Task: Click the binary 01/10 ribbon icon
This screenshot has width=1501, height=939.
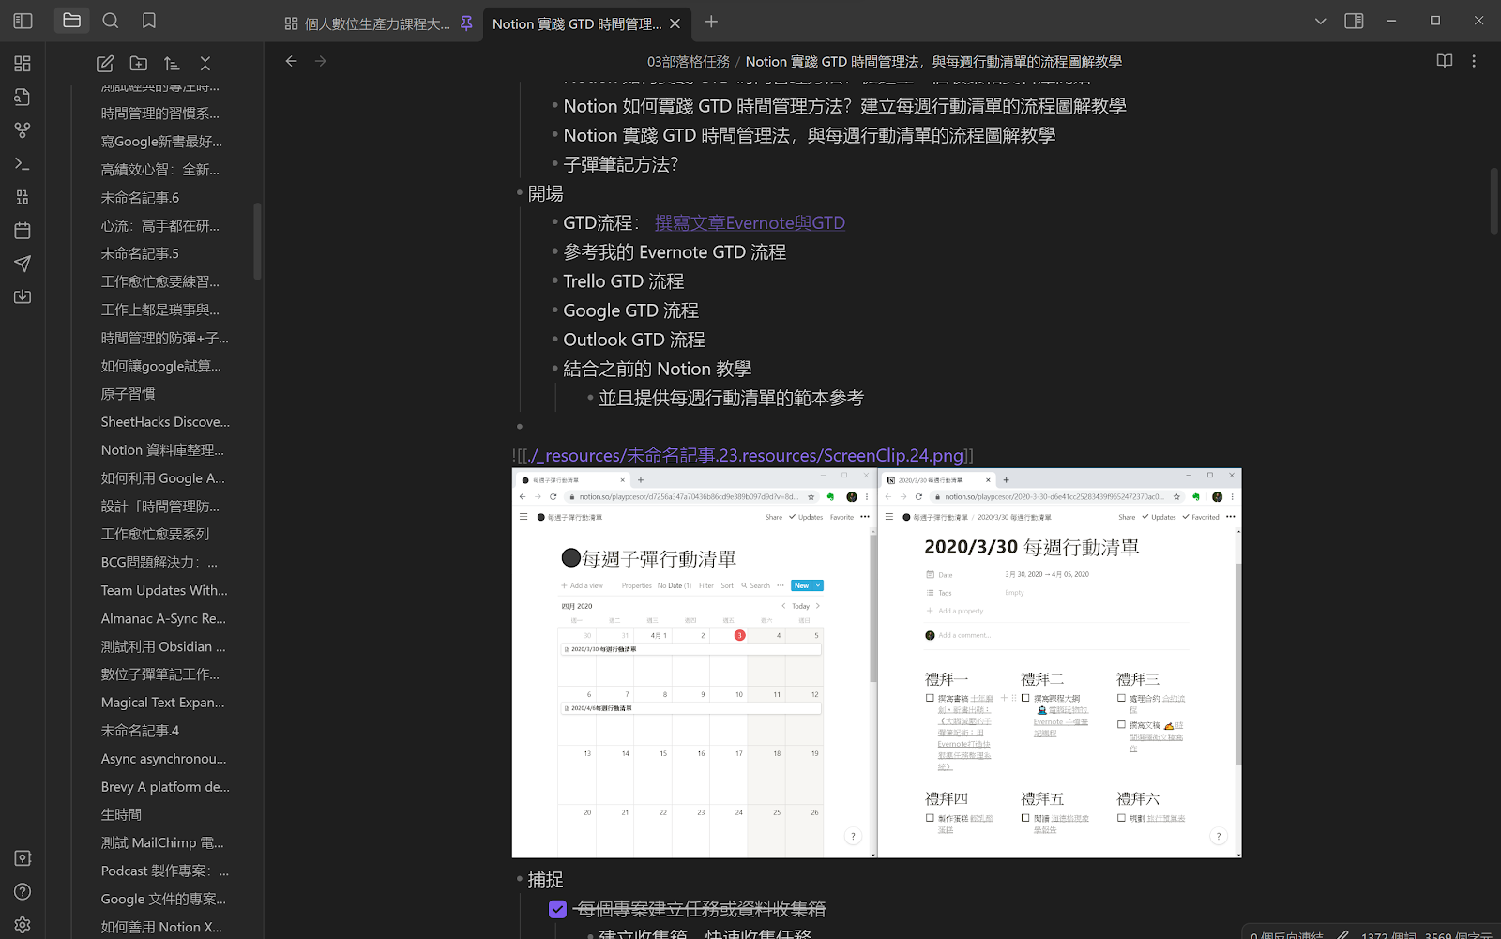Action: pyautogui.click(x=23, y=197)
